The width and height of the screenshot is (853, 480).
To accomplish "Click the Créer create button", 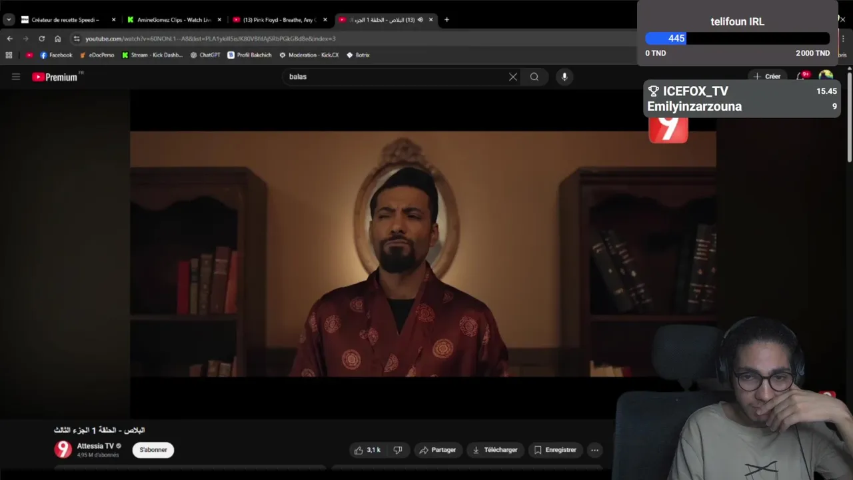I will (767, 77).
